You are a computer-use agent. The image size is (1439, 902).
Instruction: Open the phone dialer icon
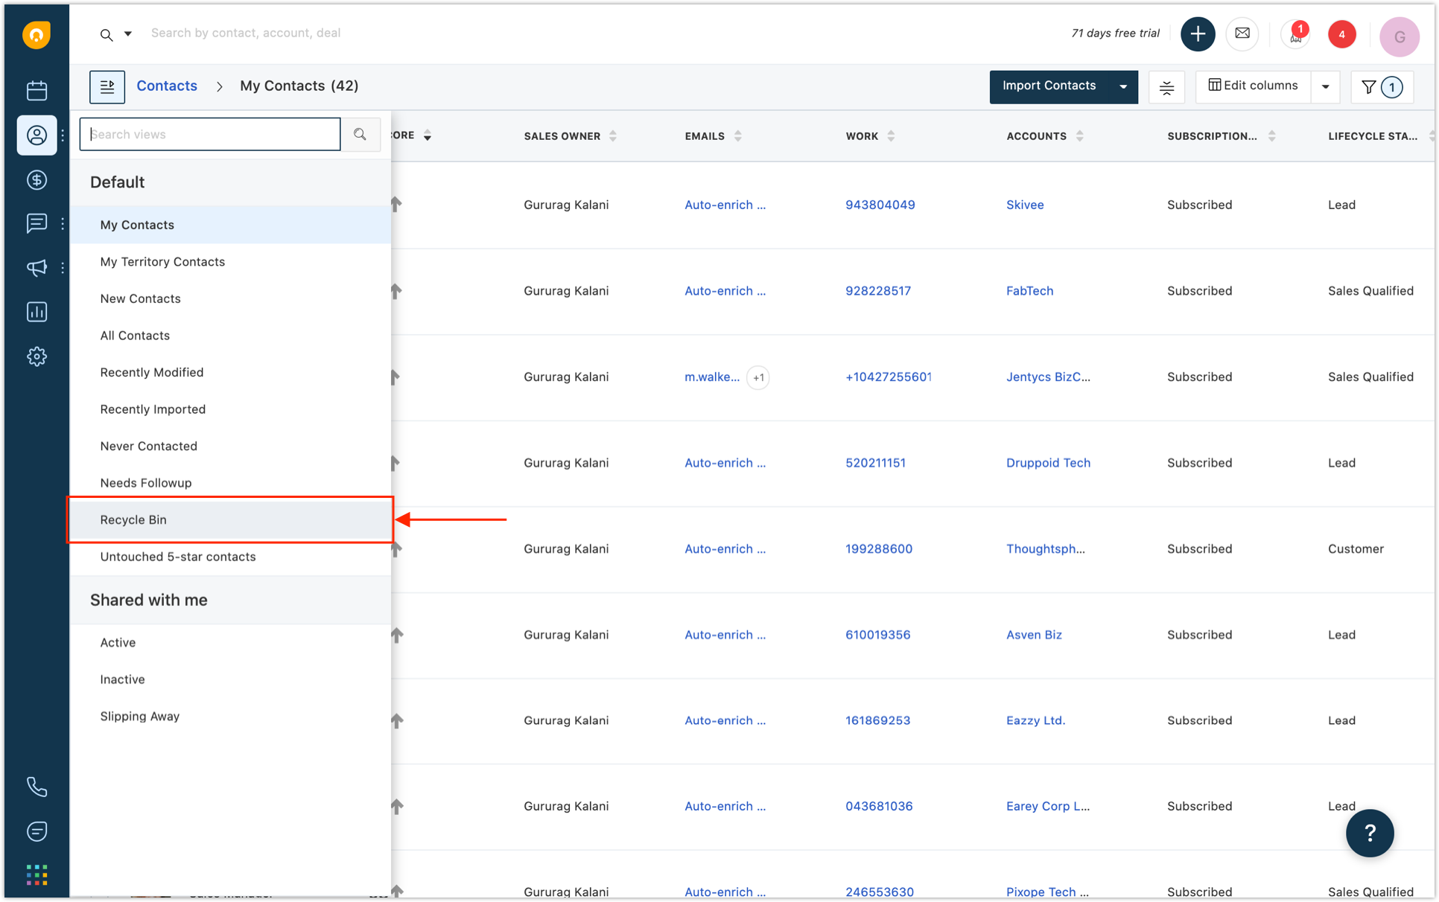click(36, 787)
